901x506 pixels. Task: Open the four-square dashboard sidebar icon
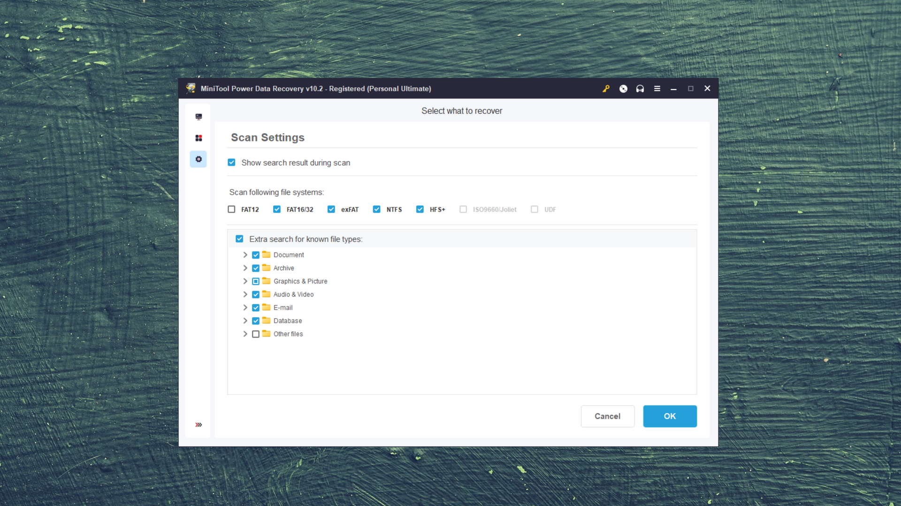point(199,138)
